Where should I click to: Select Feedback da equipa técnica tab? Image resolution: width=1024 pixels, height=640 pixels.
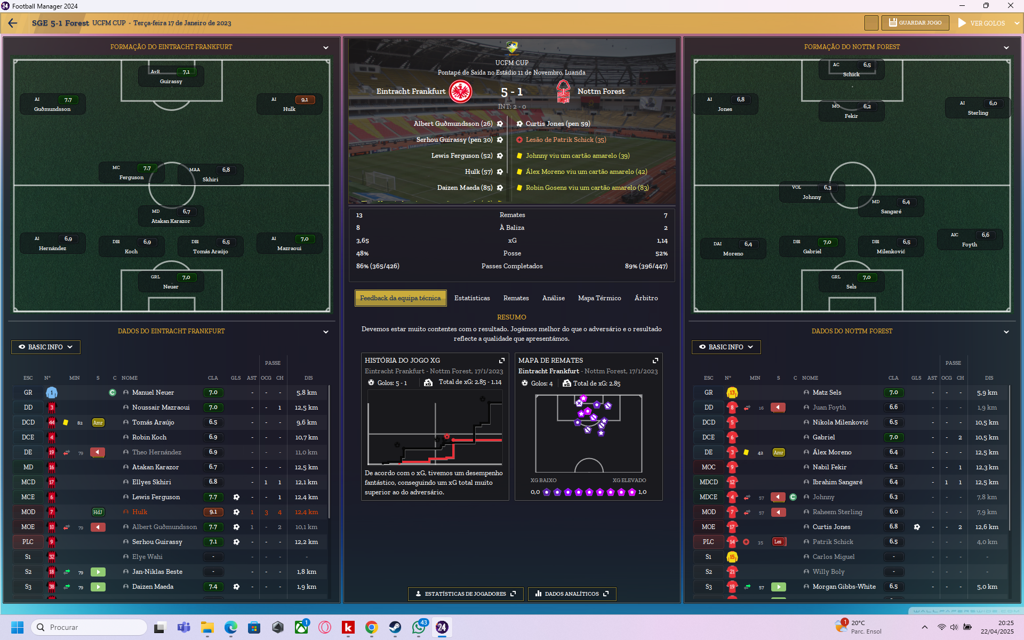tap(401, 298)
